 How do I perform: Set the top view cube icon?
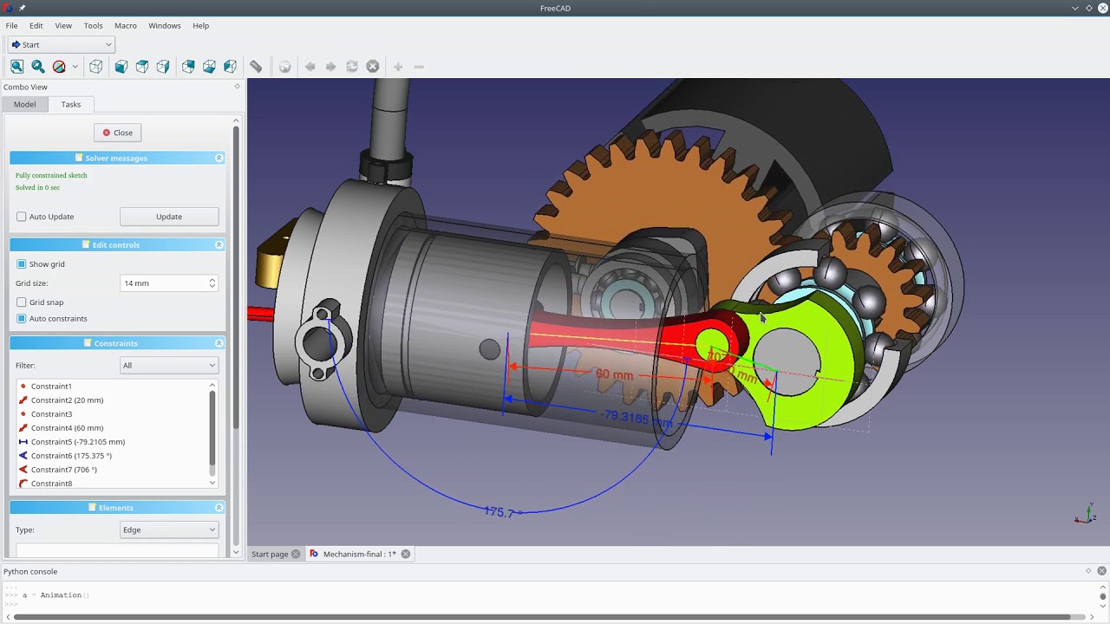click(x=142, y=67)
